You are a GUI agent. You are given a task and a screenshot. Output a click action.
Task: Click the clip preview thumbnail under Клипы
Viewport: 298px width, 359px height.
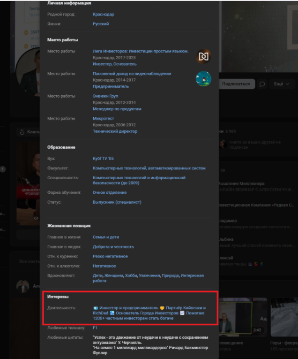[28, 184]
